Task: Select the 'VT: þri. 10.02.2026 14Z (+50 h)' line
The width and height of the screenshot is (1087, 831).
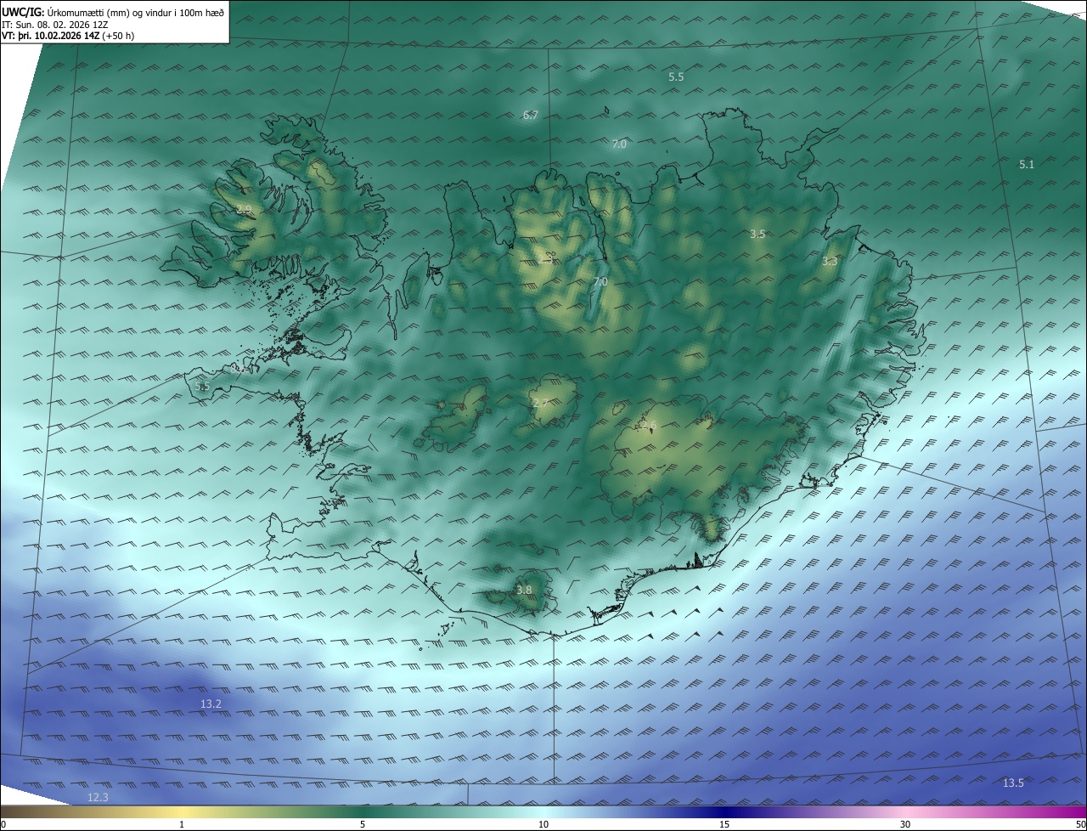Action: coord(68,36)
